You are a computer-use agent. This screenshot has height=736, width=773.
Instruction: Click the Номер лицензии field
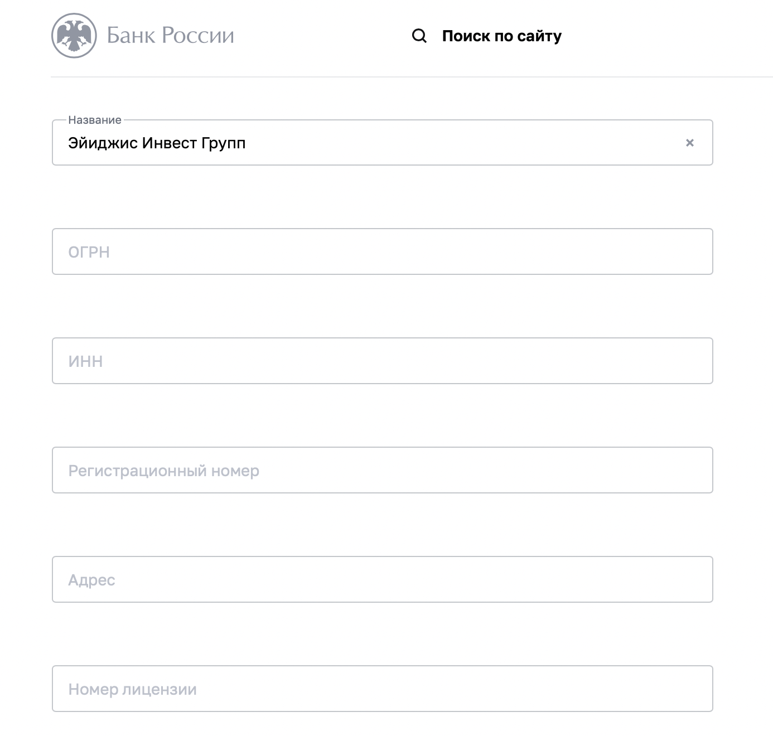click(382, 689)
